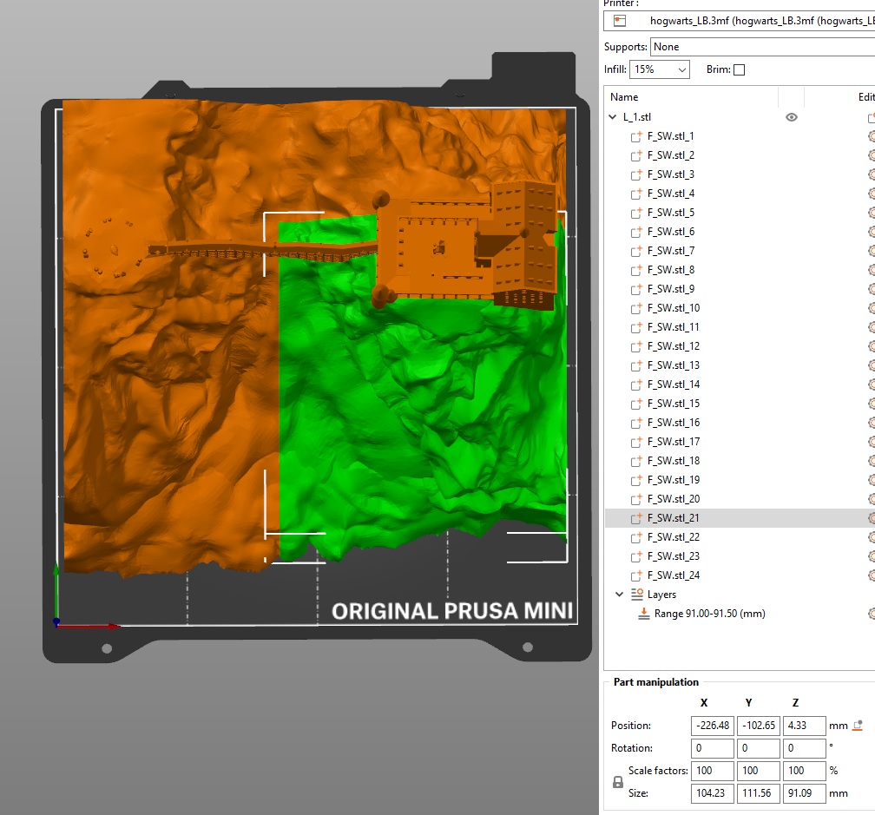
Task: Click the Y position field -102.65
Action: click(x=759, y=726)
